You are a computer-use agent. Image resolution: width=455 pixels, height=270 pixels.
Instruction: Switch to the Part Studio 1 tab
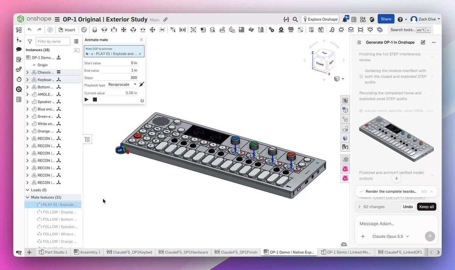53,252
